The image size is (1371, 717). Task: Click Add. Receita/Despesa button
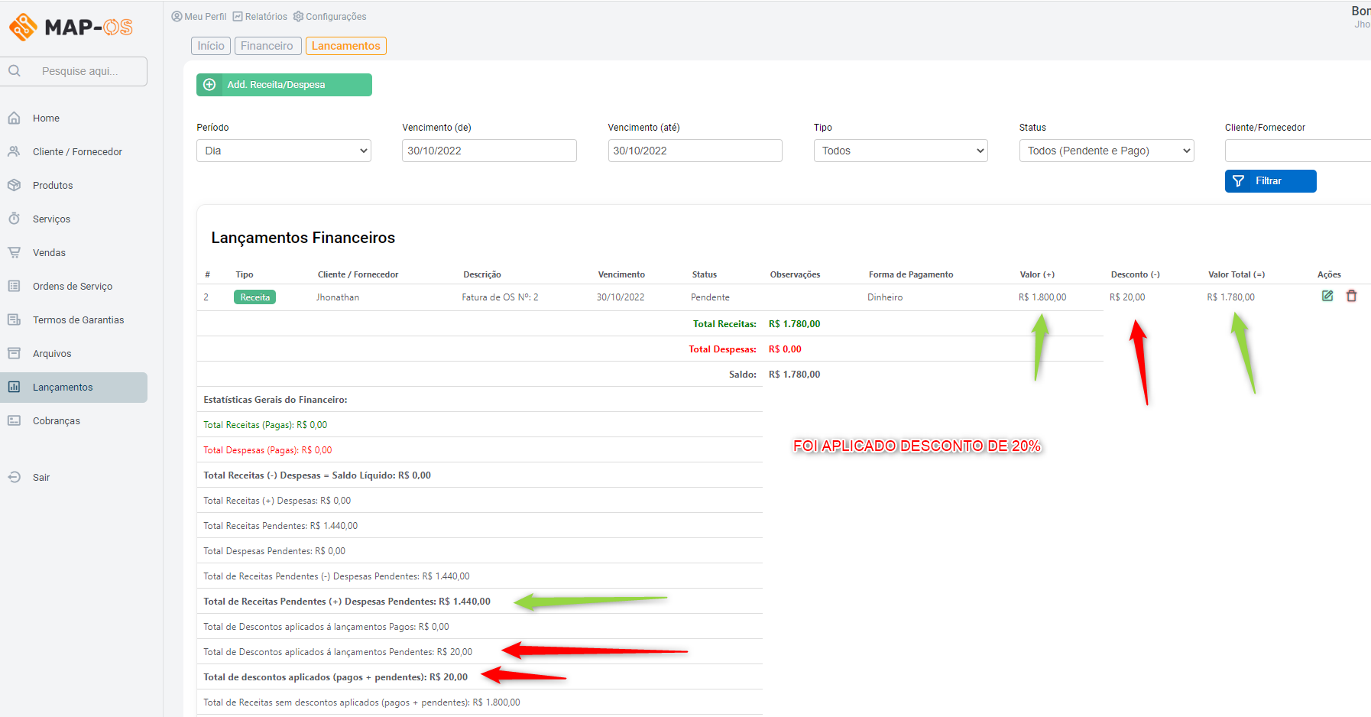click(x=284, y=85)
